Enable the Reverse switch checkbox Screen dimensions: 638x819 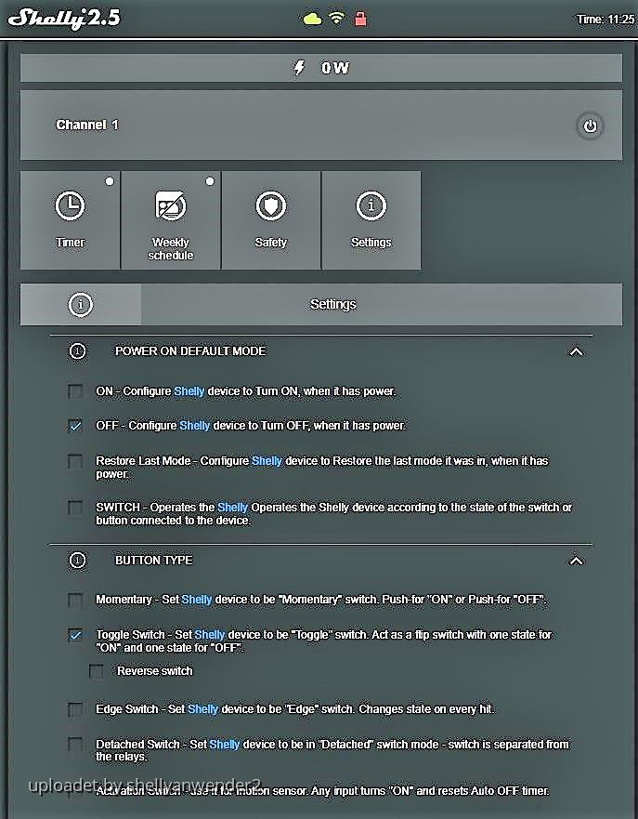click(x=96, y=671)
